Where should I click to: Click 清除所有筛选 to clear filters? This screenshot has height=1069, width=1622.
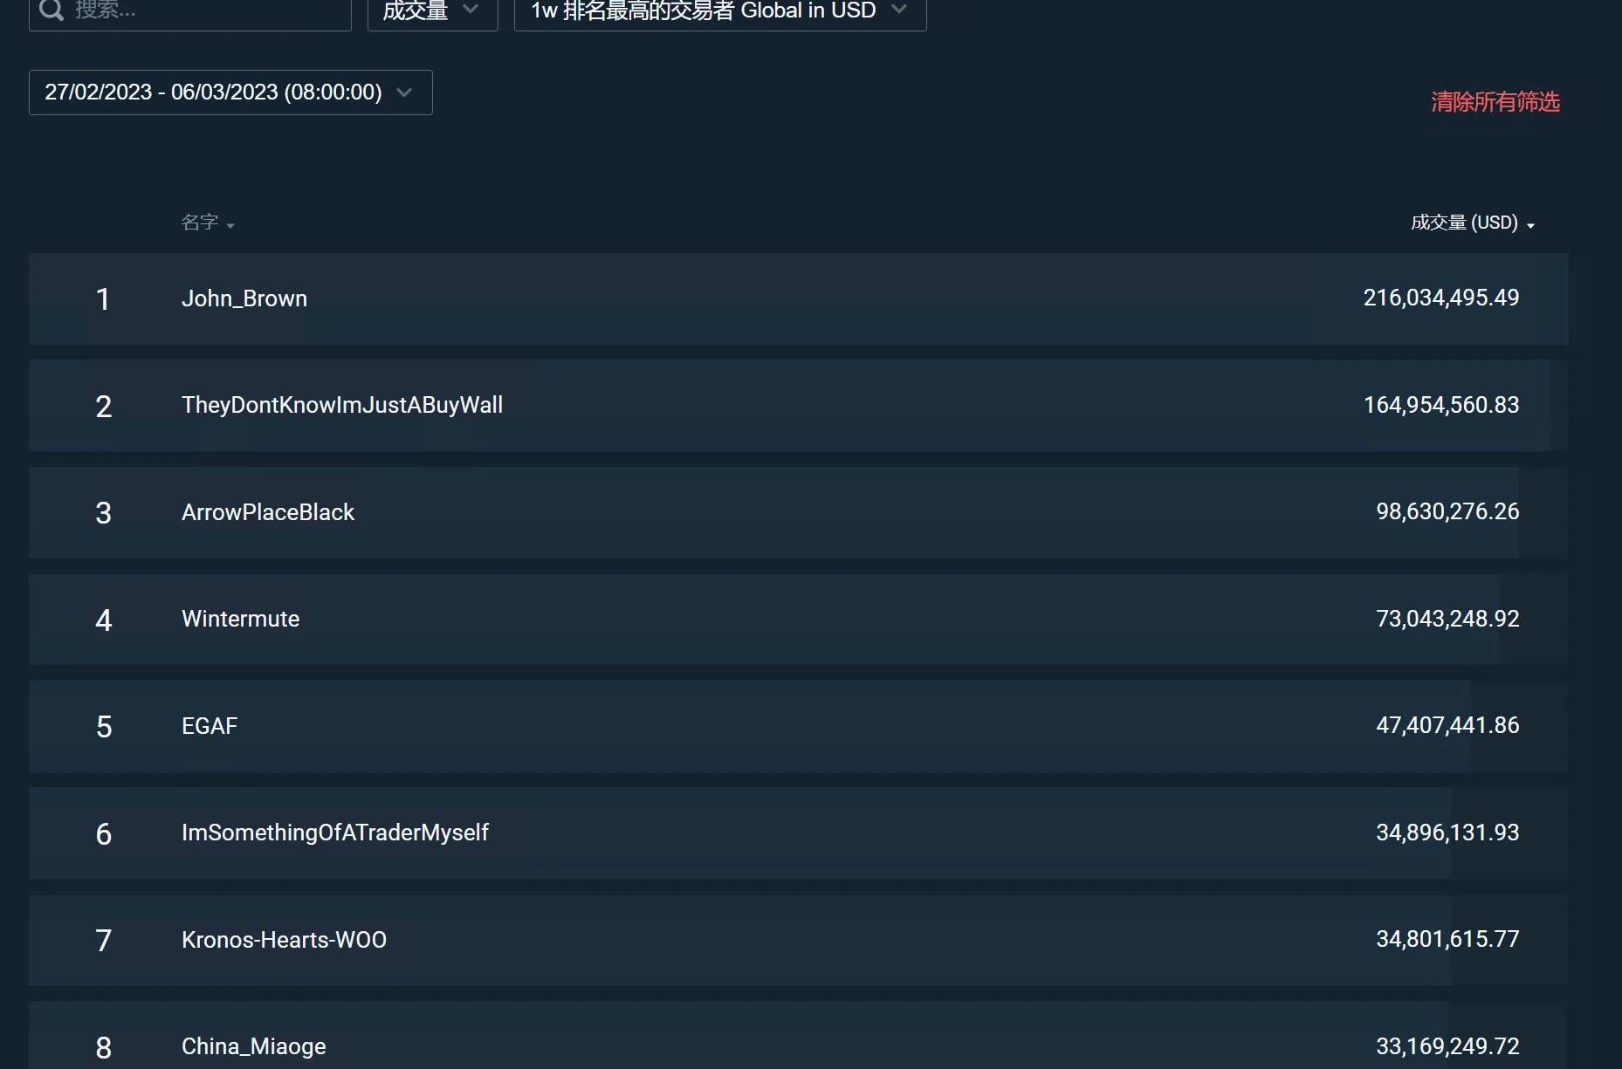click(x=1495, y=102)
